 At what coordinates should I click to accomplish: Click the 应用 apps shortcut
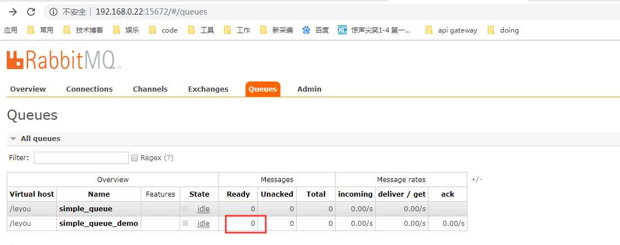(x=11, y=30)
